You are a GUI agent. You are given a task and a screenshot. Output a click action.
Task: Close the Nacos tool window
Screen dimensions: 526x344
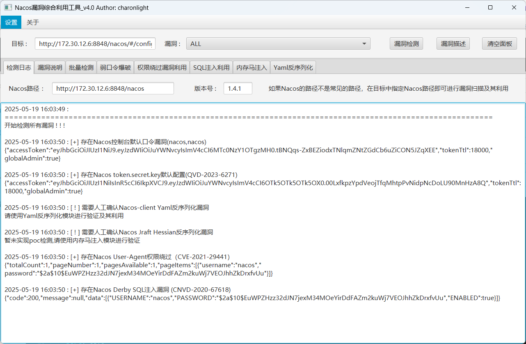tap(514, 7)
